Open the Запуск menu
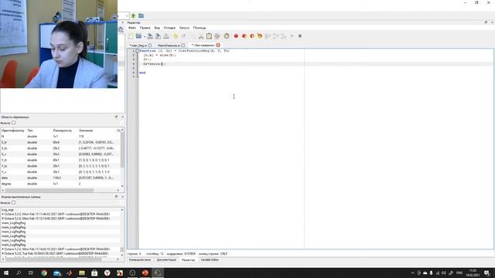495x278 pixels. pyautogui.click(x=184, y=28)
